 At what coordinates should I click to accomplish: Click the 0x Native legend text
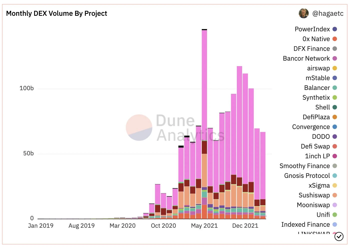[x=316, y=39]
